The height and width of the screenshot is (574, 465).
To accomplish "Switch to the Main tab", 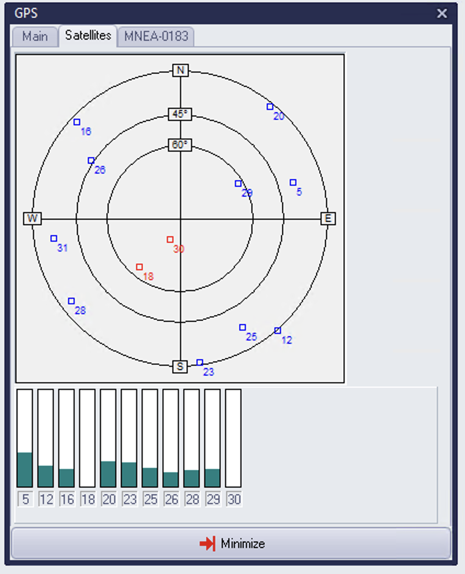I will pyautogui.click(x=35, y=37).
